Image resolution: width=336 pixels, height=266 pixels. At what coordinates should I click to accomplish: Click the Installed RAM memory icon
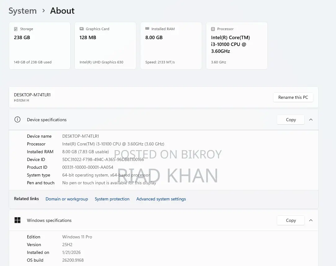tap(147, 29)
